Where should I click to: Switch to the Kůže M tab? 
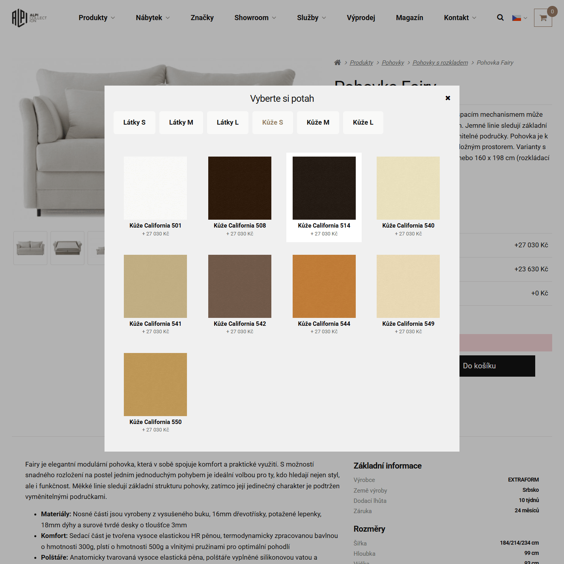click(318, 123)
